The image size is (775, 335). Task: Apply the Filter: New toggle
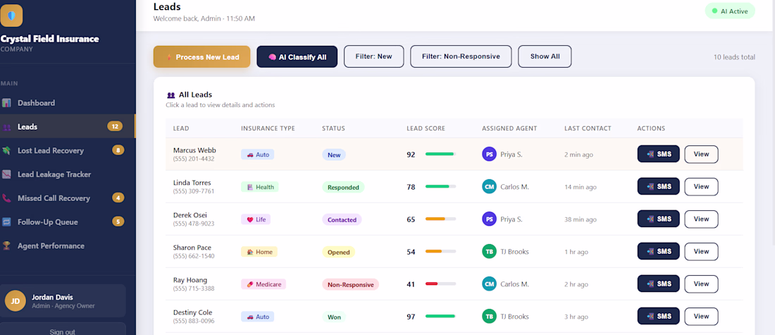pyautogui.click(x=373, y=56)
